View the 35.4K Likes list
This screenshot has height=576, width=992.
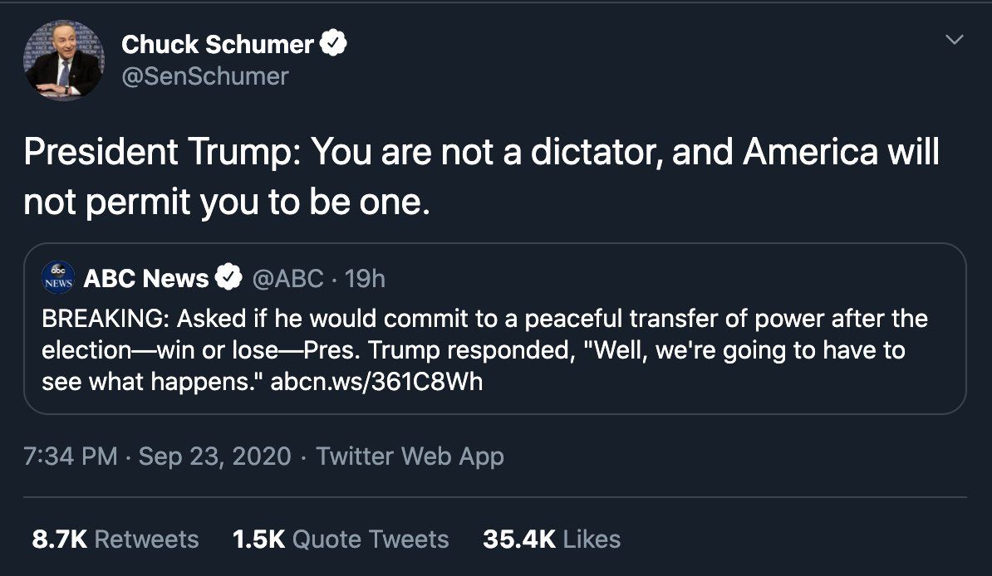pyautogui.click(x=552, y=539)
